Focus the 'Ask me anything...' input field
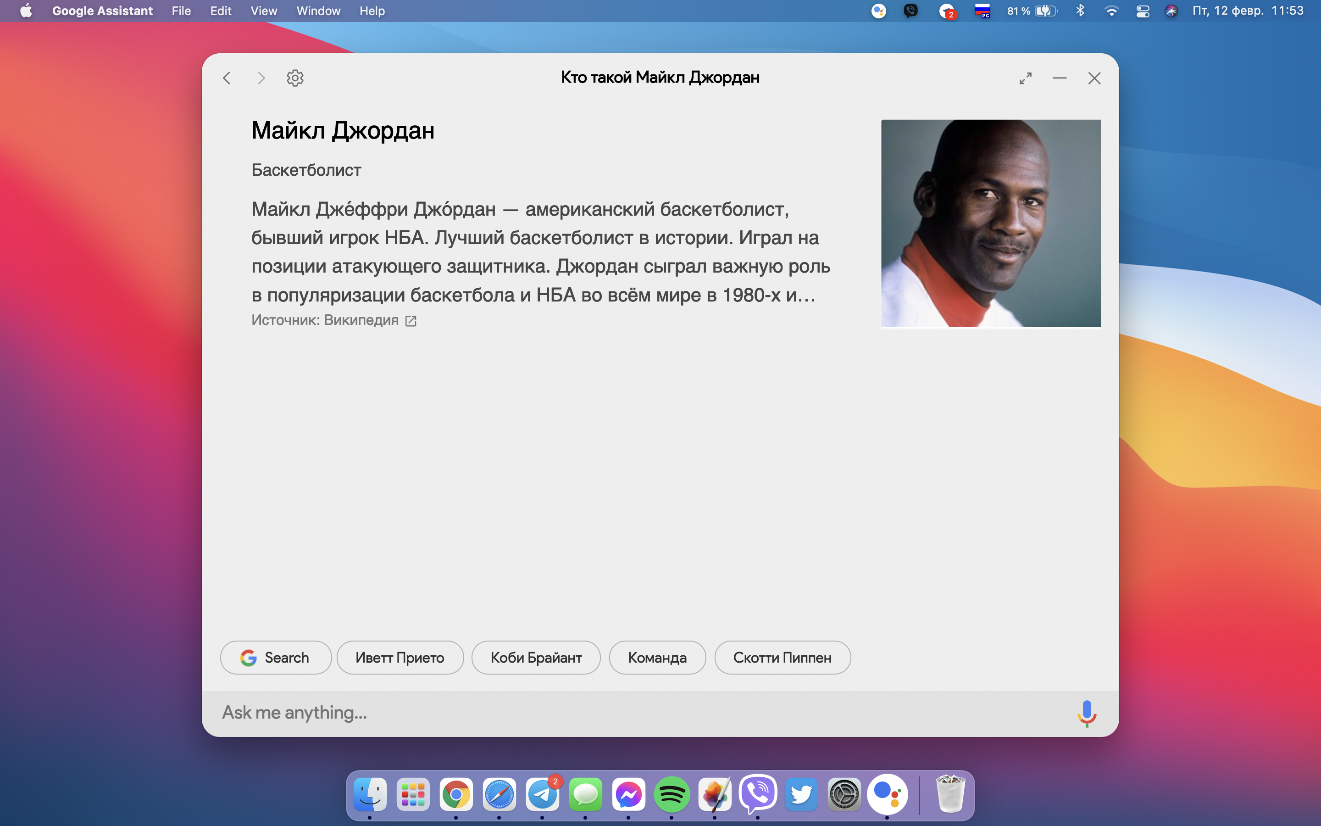The width and height of the screenshot is (1321, 826). click(628, 713)
